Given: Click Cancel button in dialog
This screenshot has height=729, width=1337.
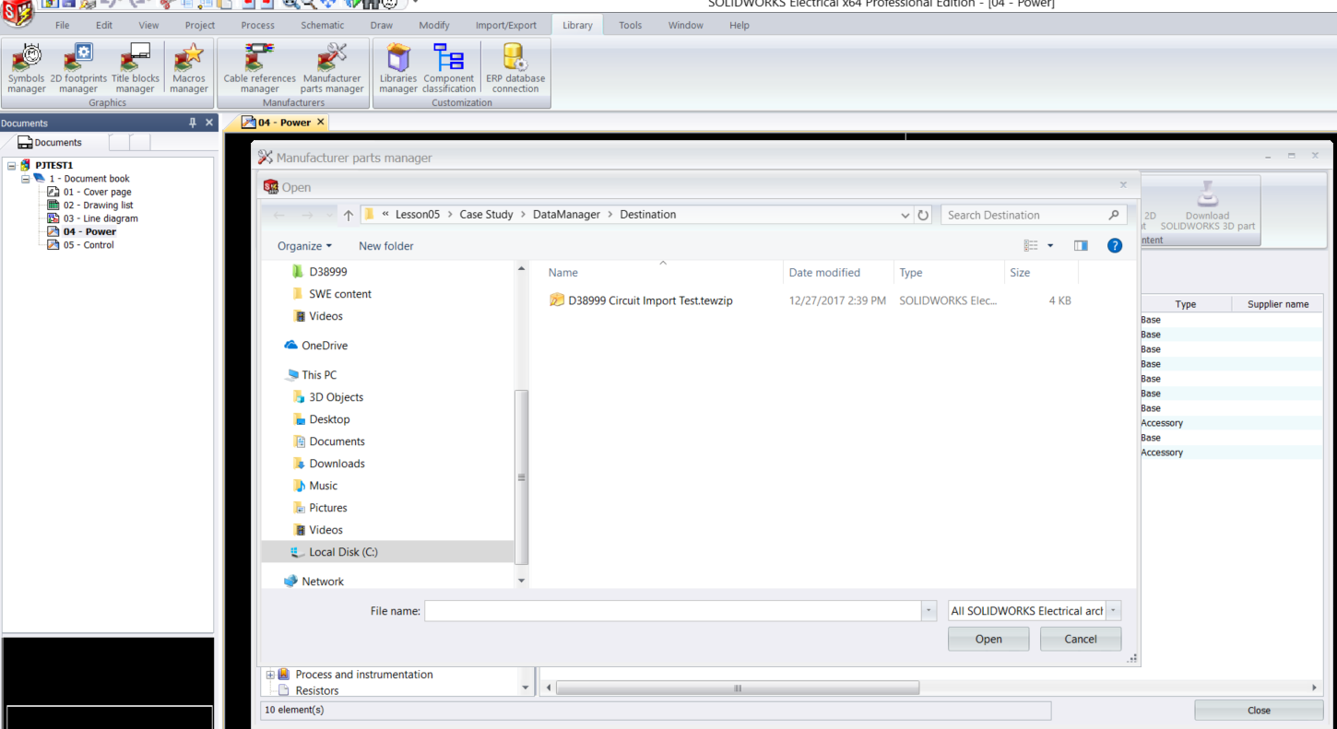Looking at the screenshot, I should coord(1081,639).
